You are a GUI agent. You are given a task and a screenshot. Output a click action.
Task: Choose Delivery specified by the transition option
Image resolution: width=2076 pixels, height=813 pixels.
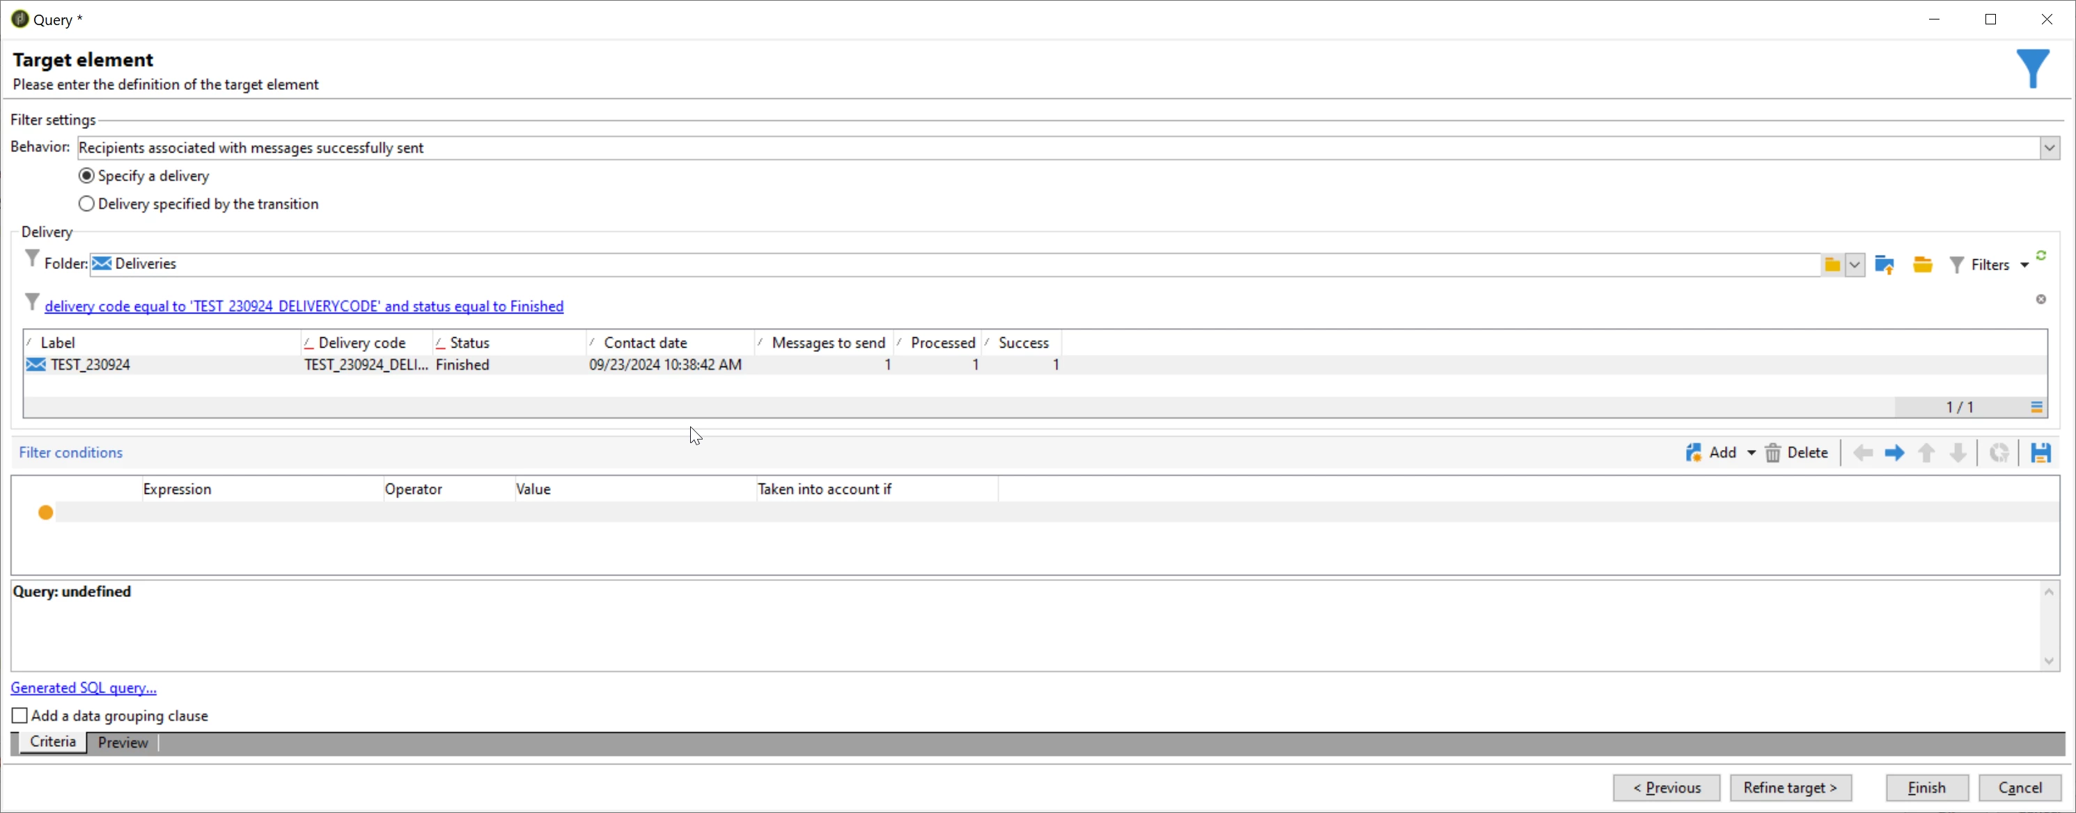coord(87,204)
